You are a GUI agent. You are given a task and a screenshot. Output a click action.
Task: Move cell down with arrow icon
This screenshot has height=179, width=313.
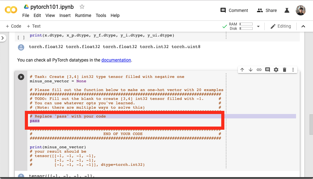[x=250, y=70]
